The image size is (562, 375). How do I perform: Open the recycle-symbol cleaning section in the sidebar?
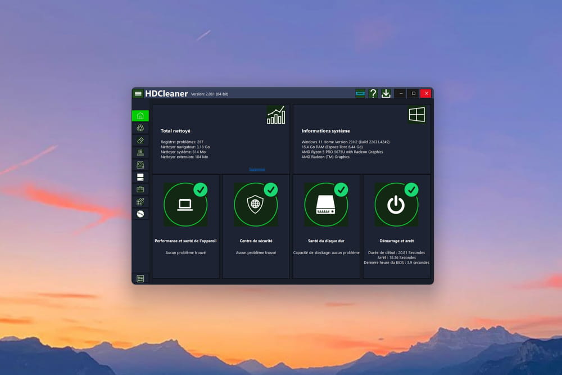[140, 128]
